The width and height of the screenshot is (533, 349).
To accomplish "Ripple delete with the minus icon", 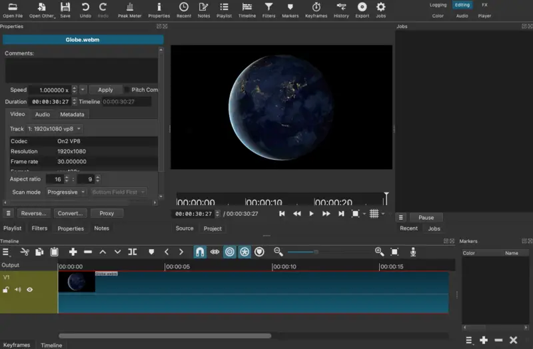I will point(88,252).
